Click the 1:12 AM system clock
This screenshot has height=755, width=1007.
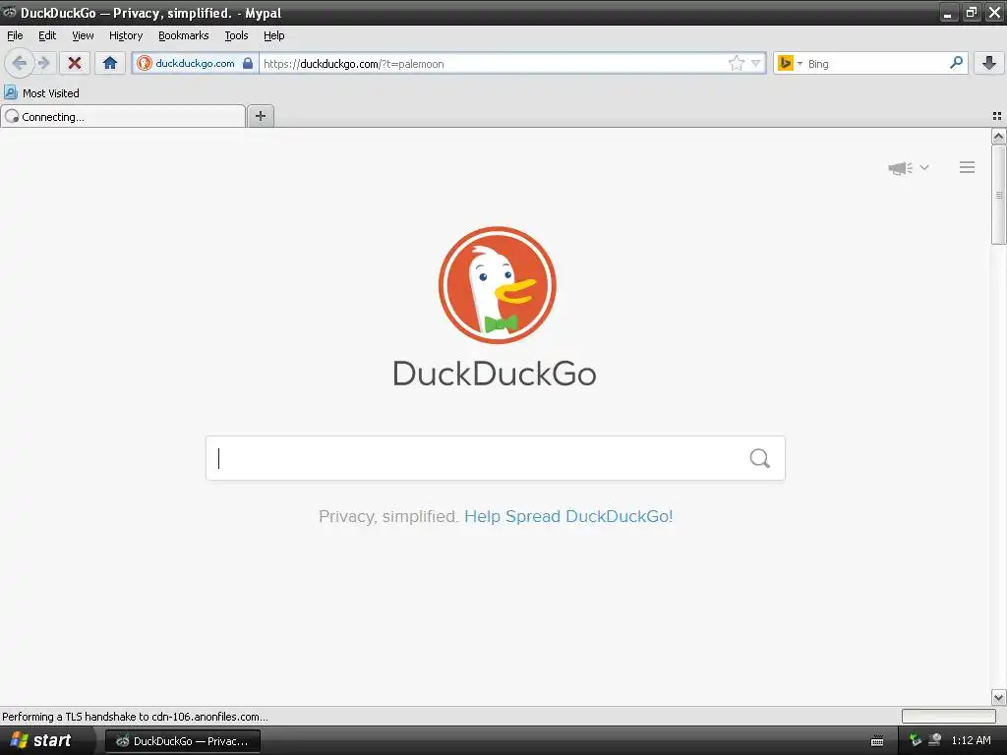971,740
